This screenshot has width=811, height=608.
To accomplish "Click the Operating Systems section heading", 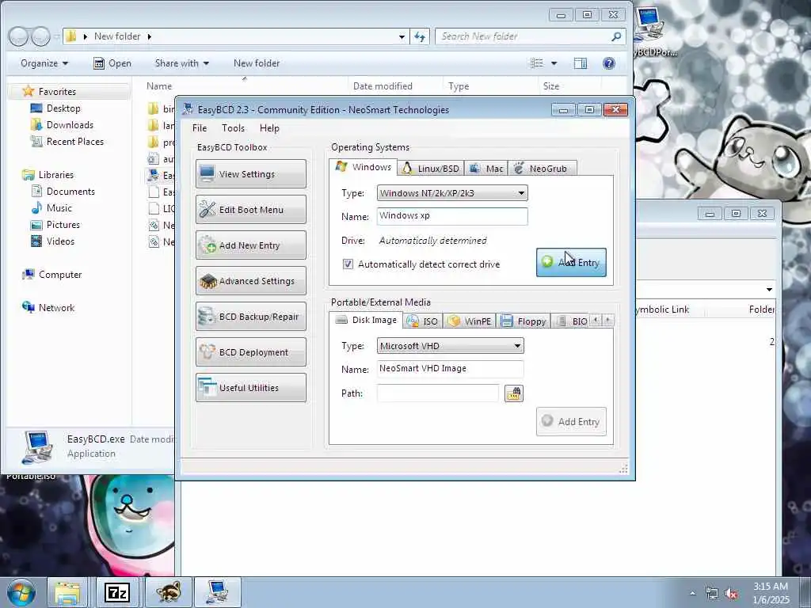I will pyautogui.click(x=371, y=147).
